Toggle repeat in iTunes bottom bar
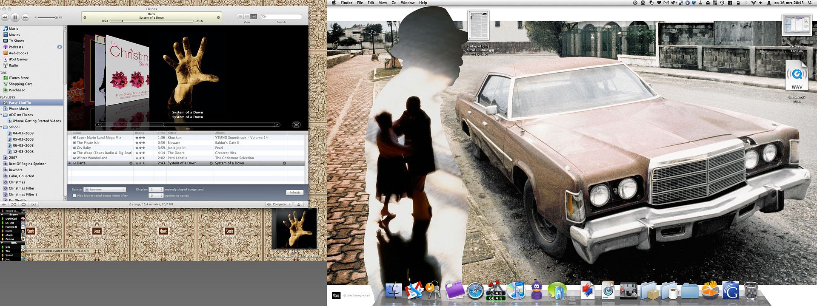This screenshot has height=306, width=817. (23, 204)
